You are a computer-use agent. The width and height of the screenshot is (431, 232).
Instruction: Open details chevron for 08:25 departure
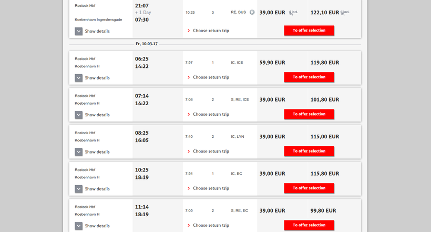tap(79, 152)
